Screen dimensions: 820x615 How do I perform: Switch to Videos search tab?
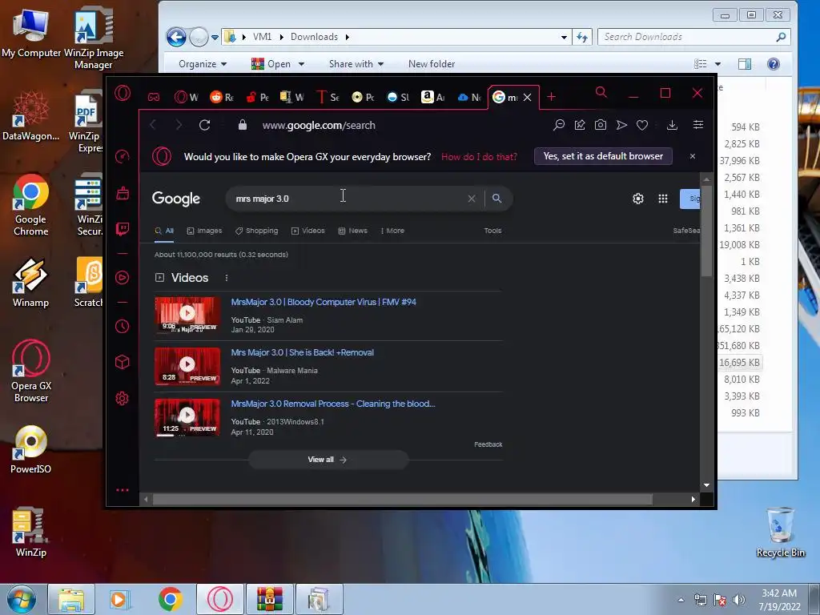pyautogui.click(x=308, y=231)
